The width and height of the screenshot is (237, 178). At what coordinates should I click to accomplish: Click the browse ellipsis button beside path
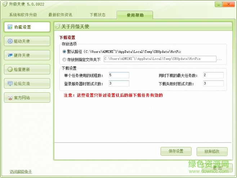[220, 59]
